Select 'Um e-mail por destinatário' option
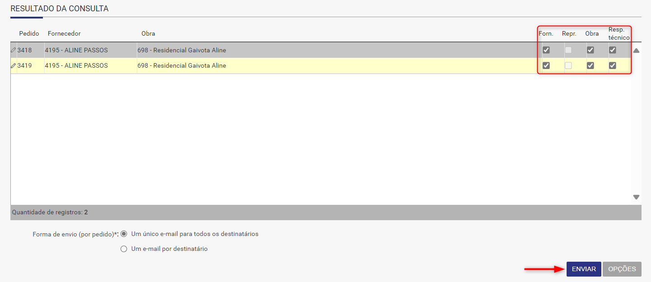The width and height of the screenshot is (651, 282). point(124,249)
